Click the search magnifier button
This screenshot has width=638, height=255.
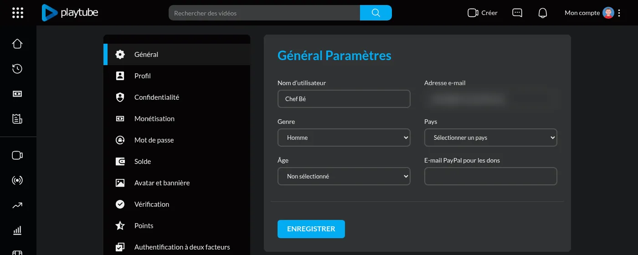coord(376,13)
